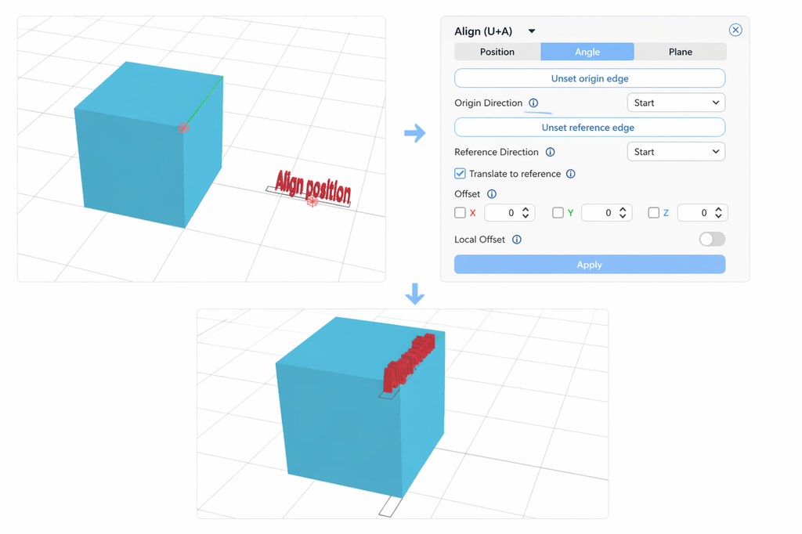Screen dimensions: 802x534
Task: Open the Reference Direction dropdown
Action: pos(676,152)
